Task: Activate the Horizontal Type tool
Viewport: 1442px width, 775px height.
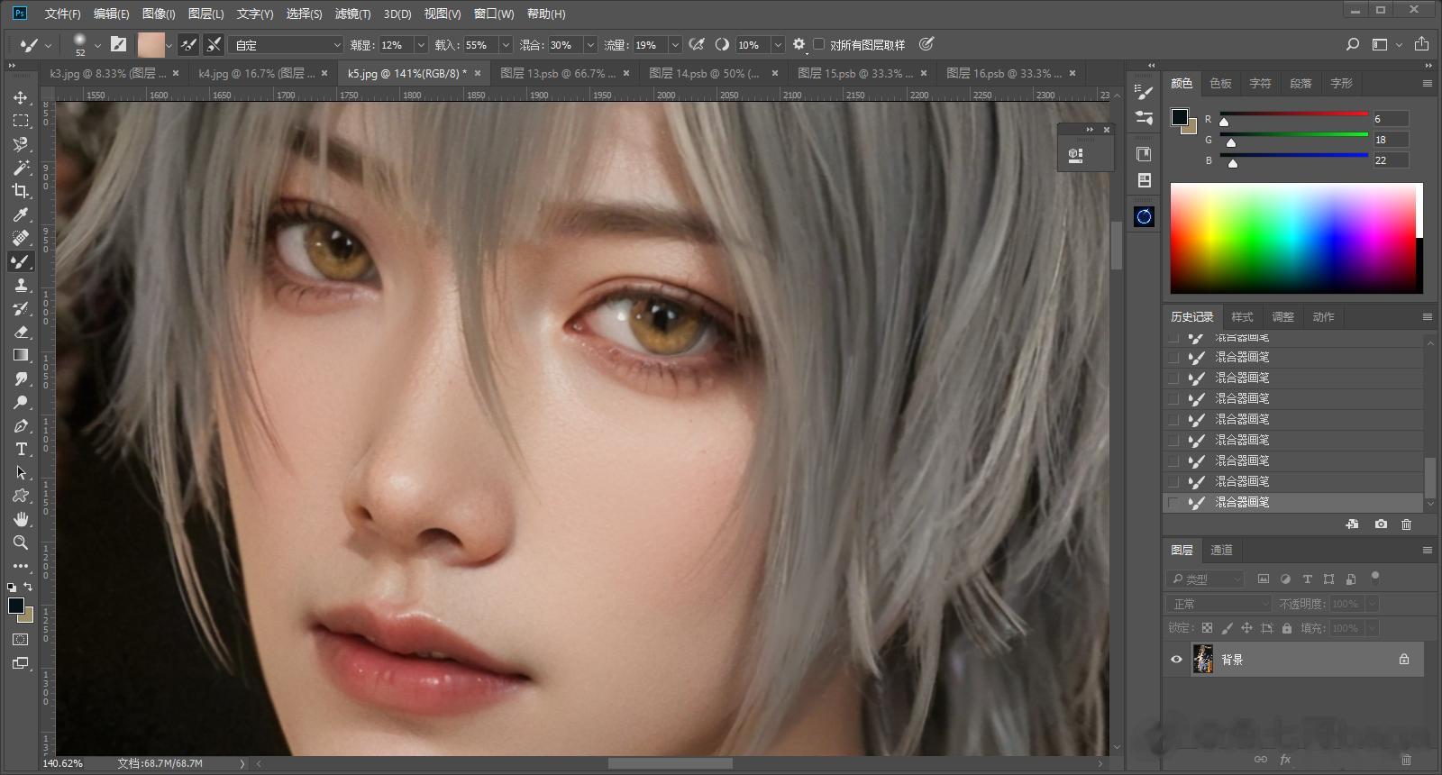Action: point(20,449)
